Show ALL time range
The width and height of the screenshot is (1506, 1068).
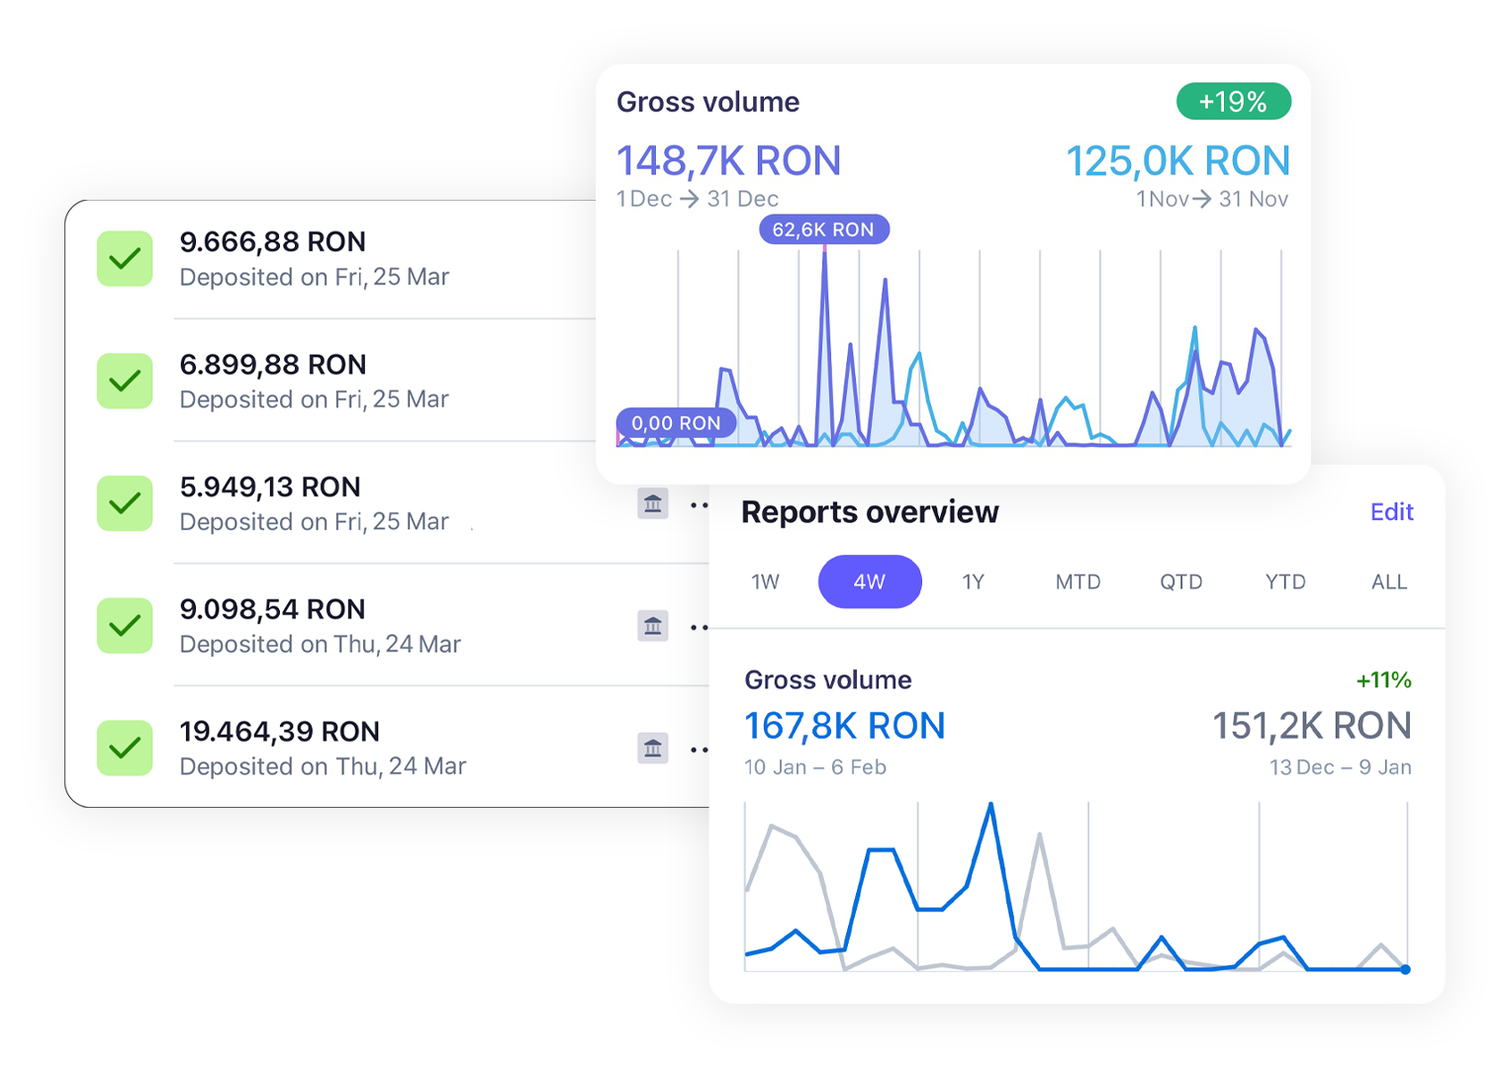pyautogui.click(x=1389, y=582)
